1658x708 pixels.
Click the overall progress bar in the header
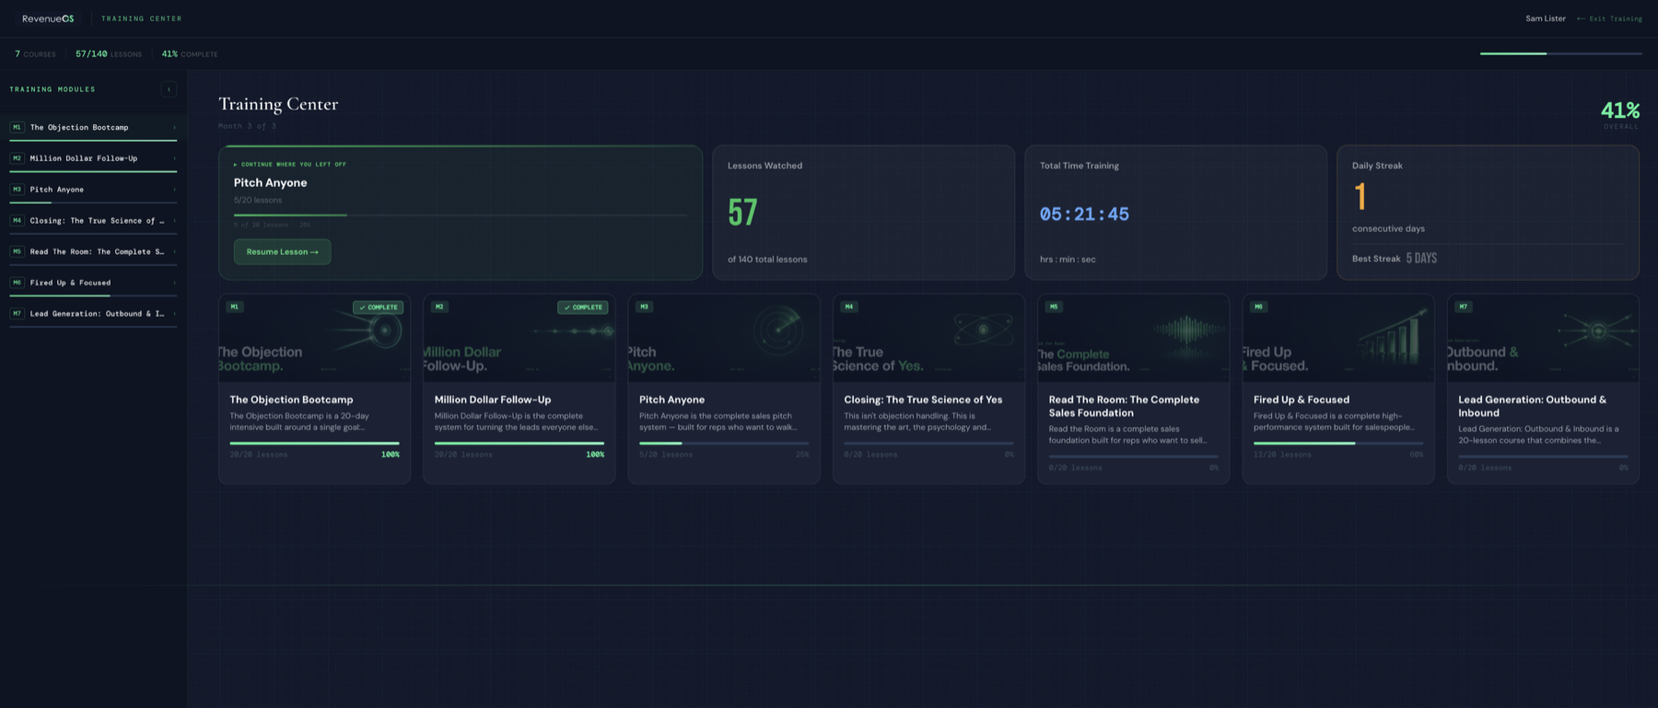coord(1561,53)
